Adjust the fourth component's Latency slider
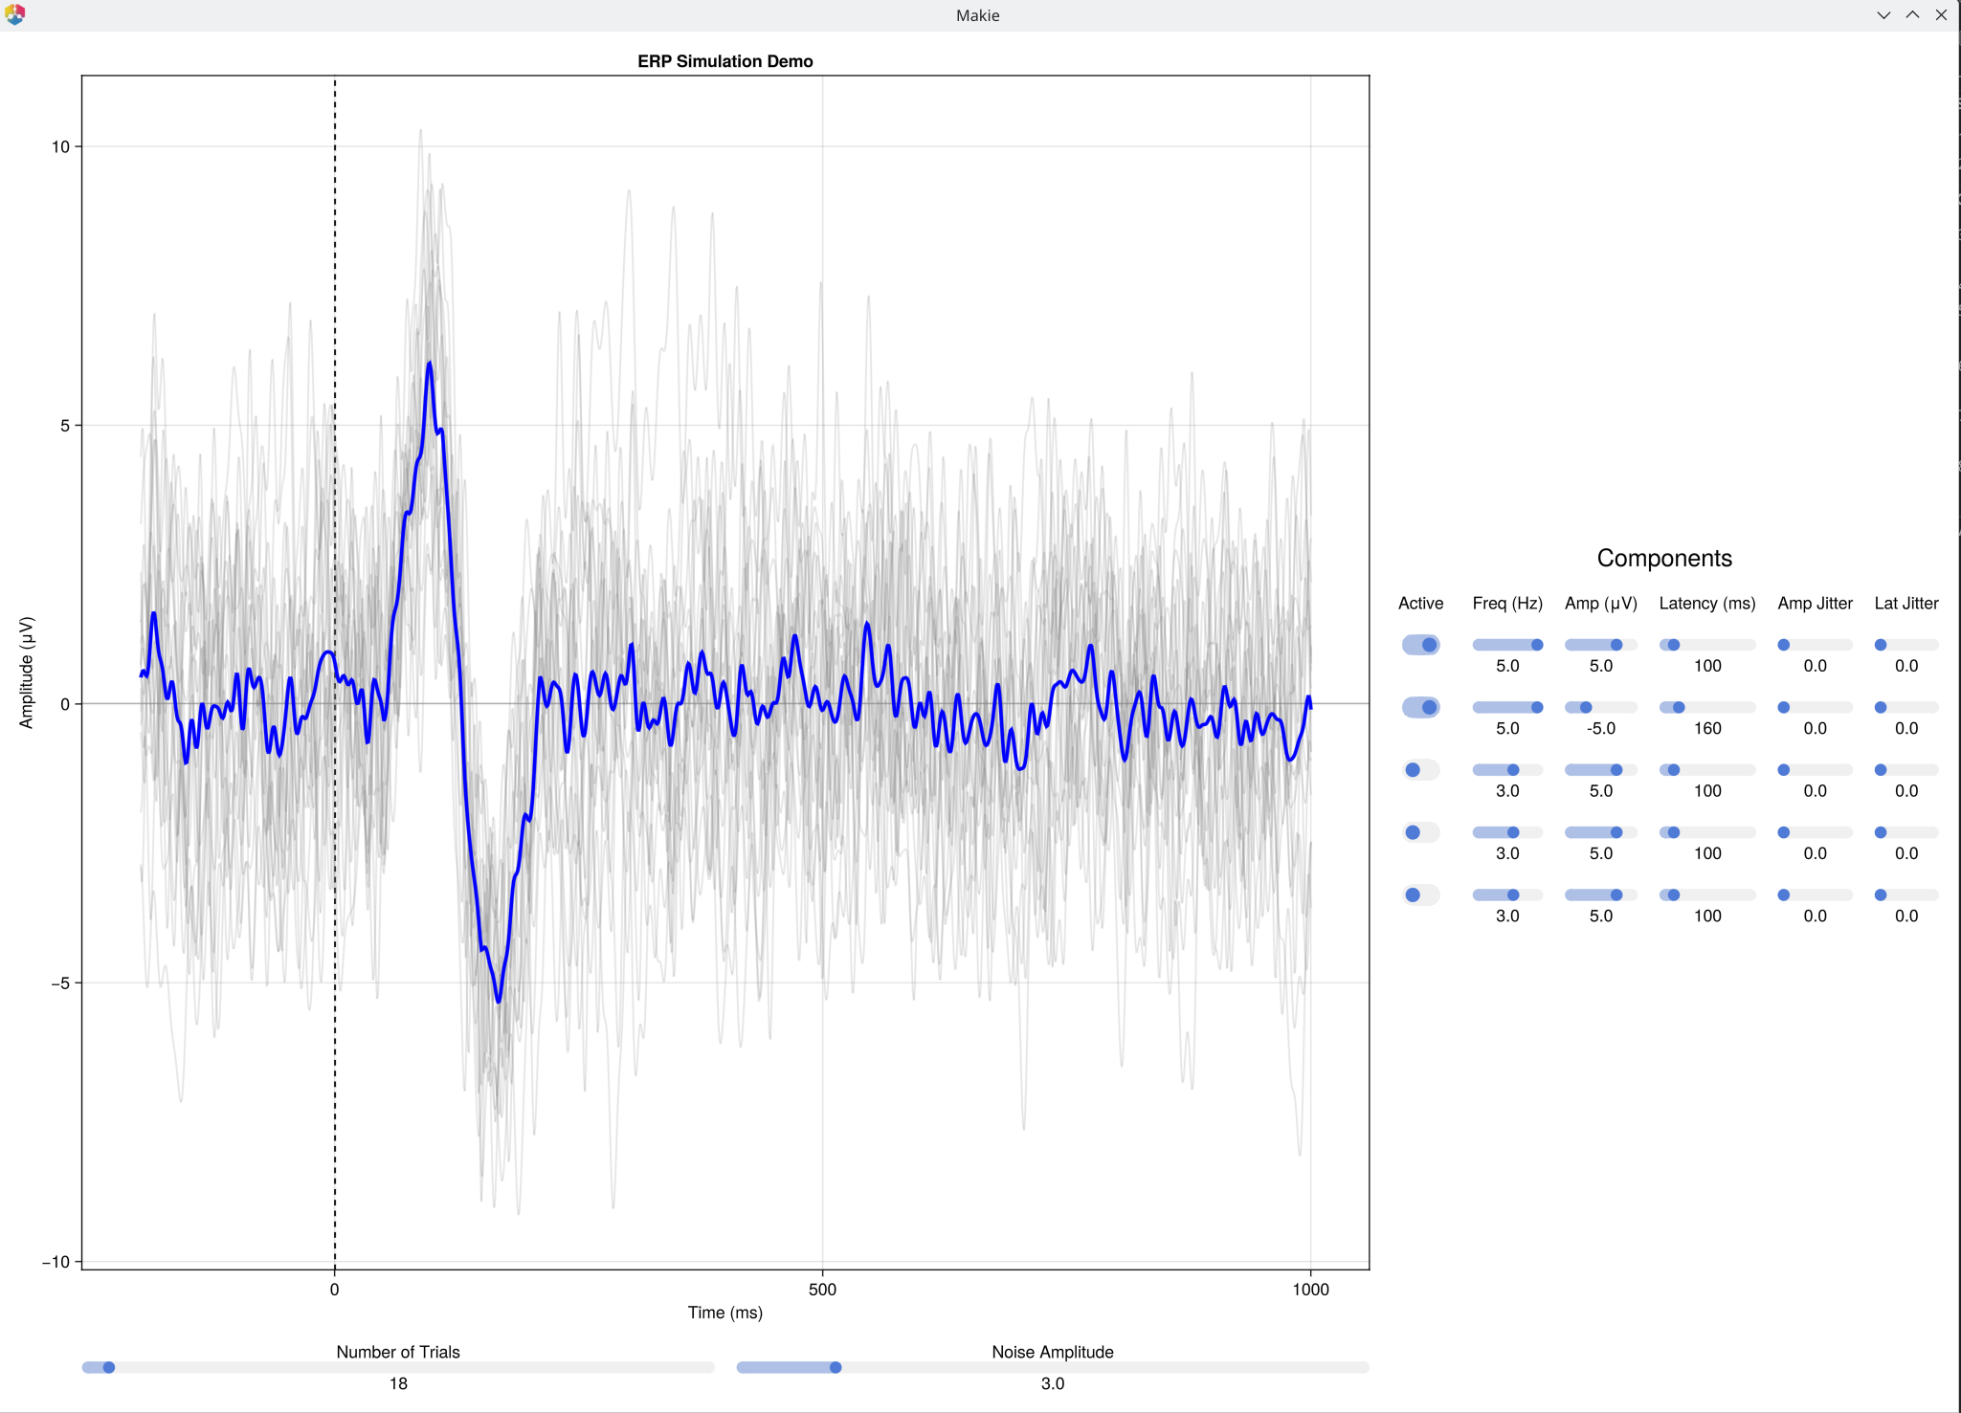Screen dimensions: 1961x1413 (1672, 831)
